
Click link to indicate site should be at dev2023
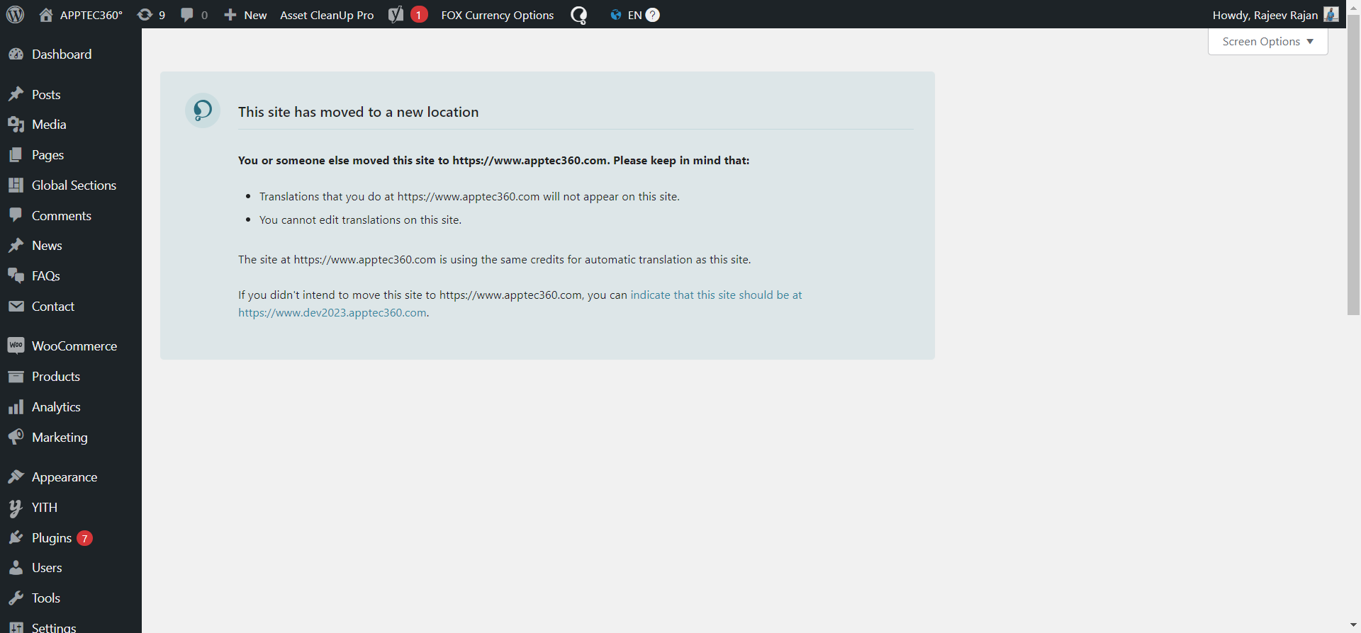pos(520,304)
